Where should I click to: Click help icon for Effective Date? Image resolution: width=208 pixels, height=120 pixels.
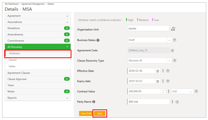pos(168,71)
